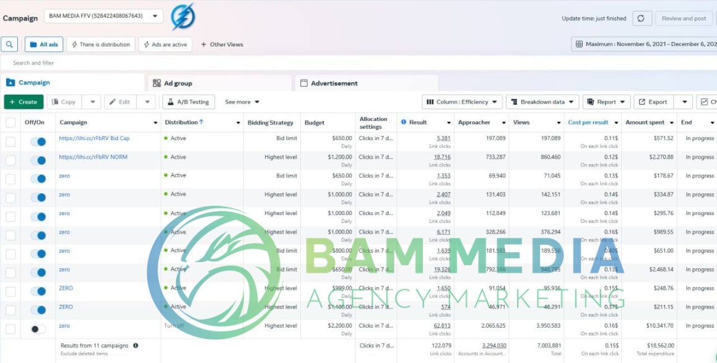Click the 18,716 link clicks result

(x=442, y=157)
